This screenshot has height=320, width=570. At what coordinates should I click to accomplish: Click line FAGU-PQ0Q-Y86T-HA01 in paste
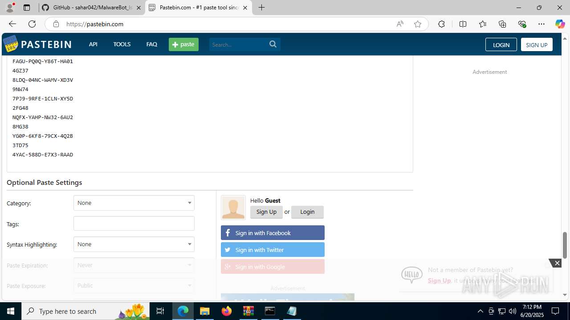tap(43, 61)
